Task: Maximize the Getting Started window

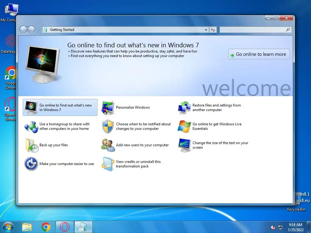Action: click(x=276, y=18)
